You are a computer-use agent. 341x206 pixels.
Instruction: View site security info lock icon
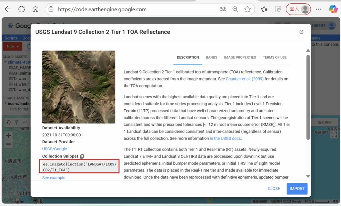51,9
